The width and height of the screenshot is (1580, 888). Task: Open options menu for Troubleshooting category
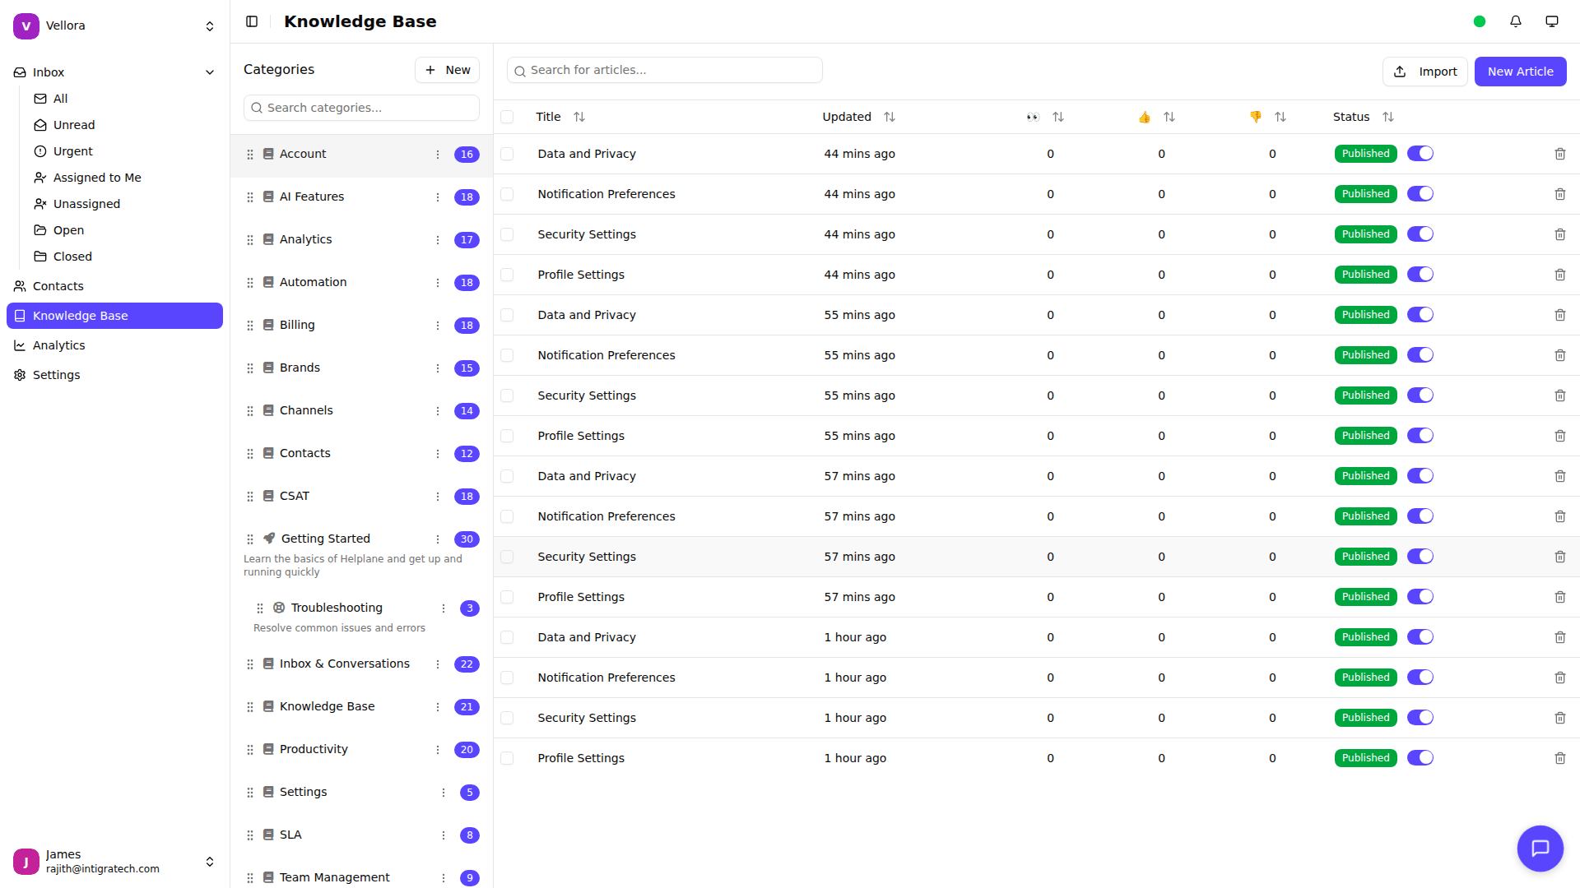coord(444,608)
